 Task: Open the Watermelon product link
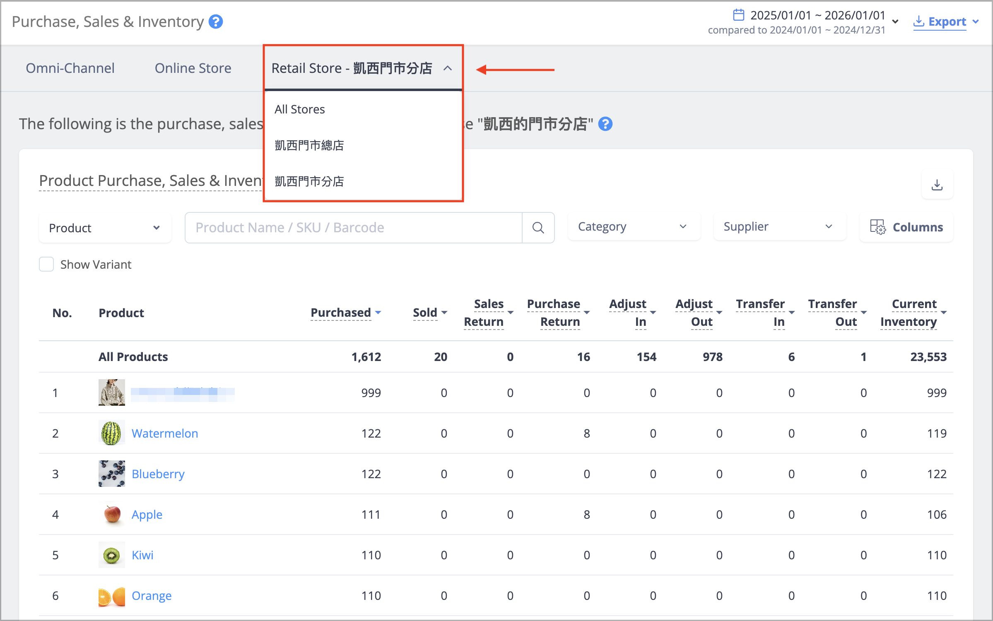click(165, 433)
